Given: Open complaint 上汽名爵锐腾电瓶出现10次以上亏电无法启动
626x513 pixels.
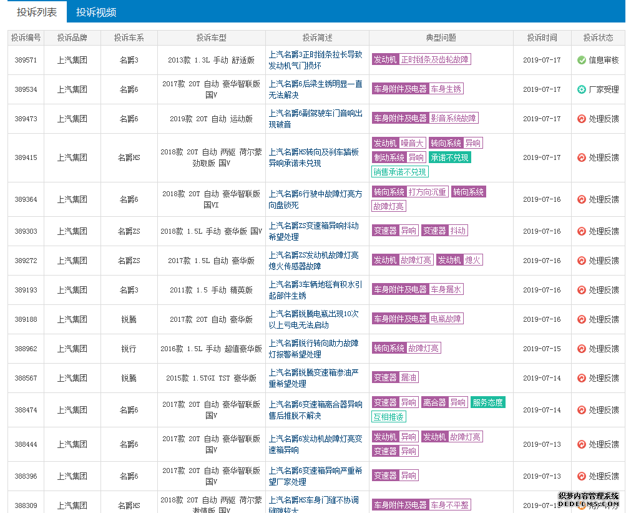Looking at the screenshot, I should pos(314,319).
